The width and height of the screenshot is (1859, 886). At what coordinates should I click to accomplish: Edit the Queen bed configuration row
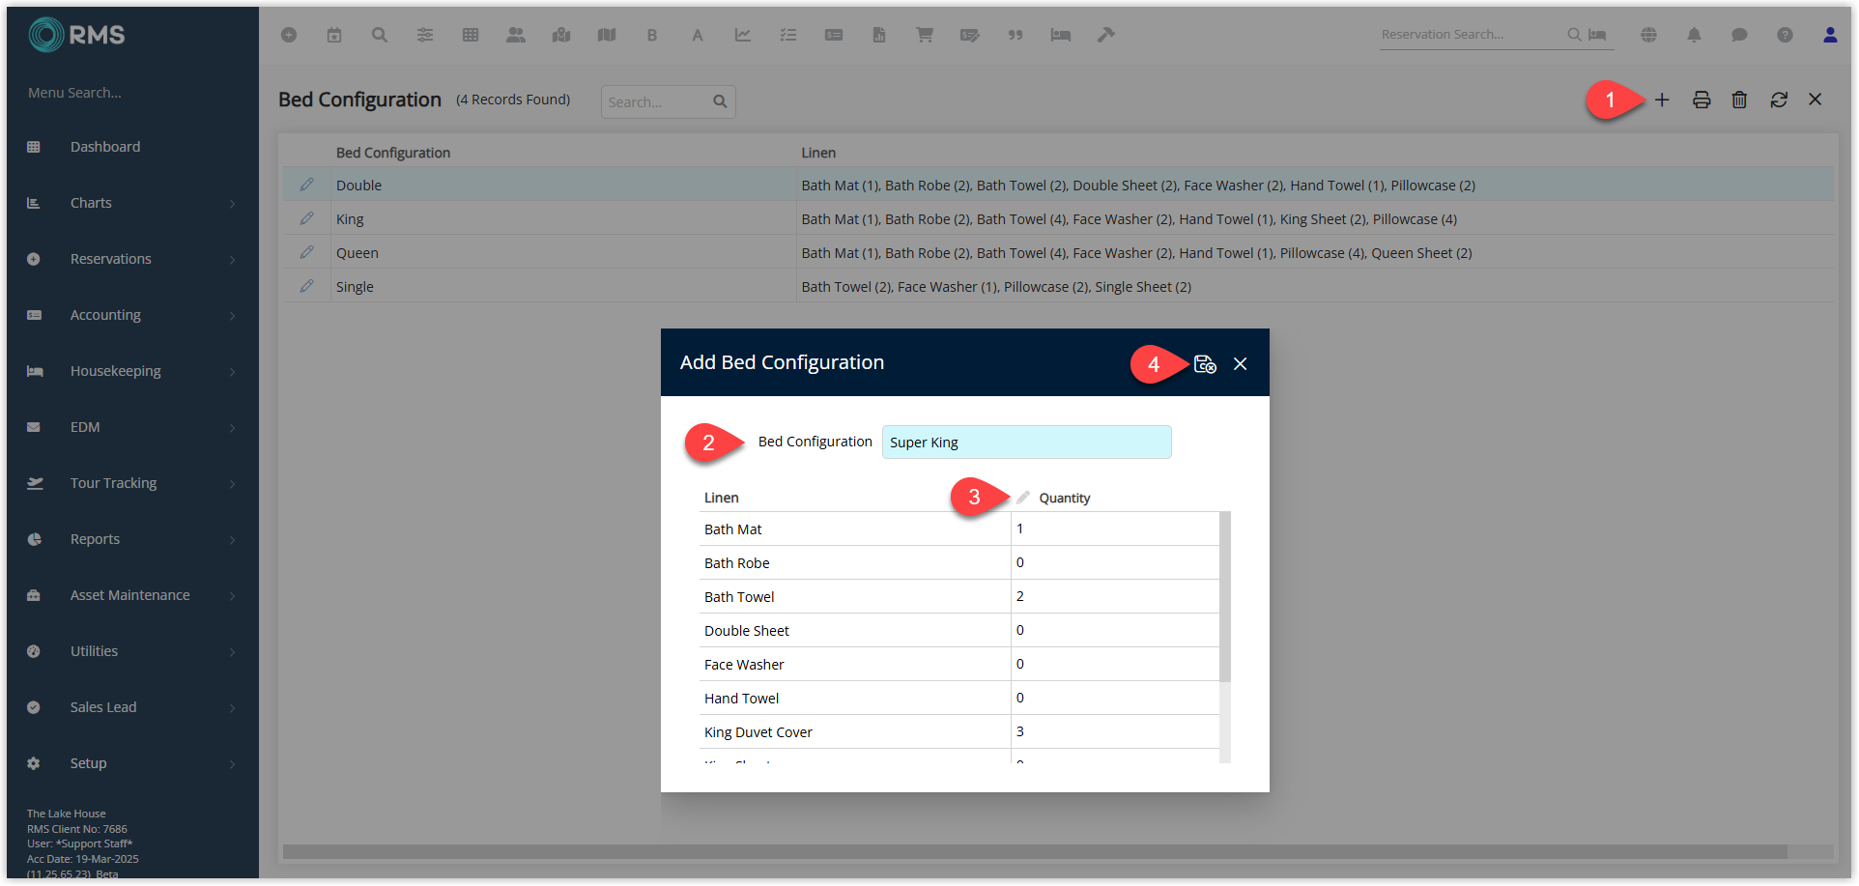click(x=307, y=252)
